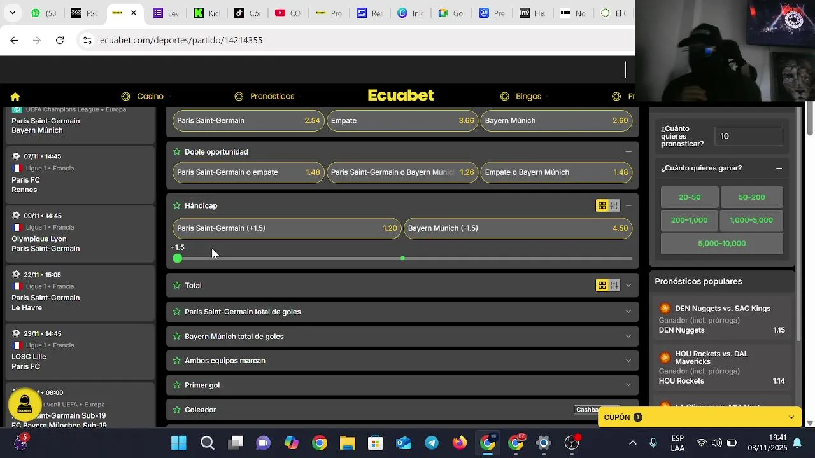This screenshot has height=458, width=815.
Task: Choose the 5,000-10,000 winnings range
Action: pyautogui.click(x=722, y=244)
